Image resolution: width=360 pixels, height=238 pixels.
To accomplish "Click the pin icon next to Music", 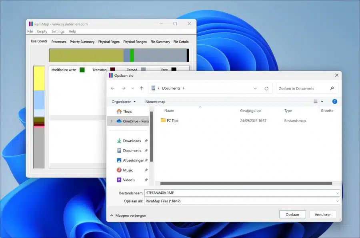I will 146,170.
